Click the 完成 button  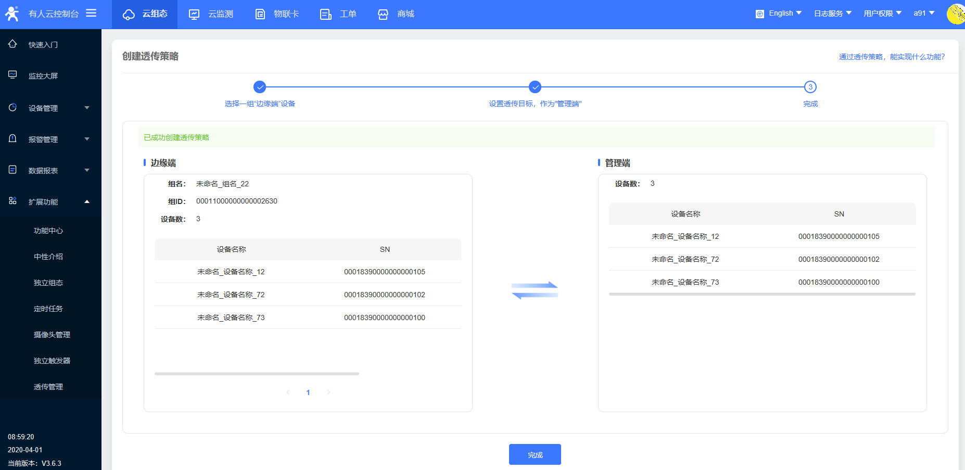point(535,454)
